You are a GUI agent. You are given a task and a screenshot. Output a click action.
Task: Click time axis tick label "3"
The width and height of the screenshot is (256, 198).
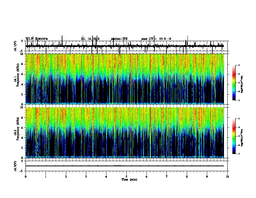[x=86, y=177]
